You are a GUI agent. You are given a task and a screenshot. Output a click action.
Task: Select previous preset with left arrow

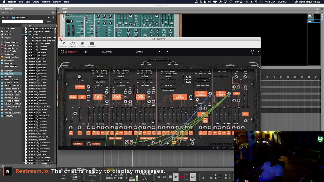click(x=159, y=52)
